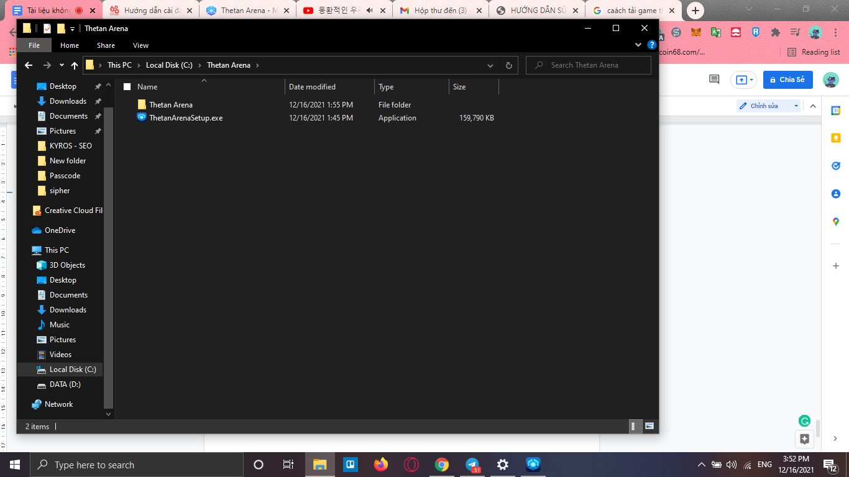Open the Google Keep side panel icon
The image size is (849, 477).
pyautogui.click(x=836, y=138)
